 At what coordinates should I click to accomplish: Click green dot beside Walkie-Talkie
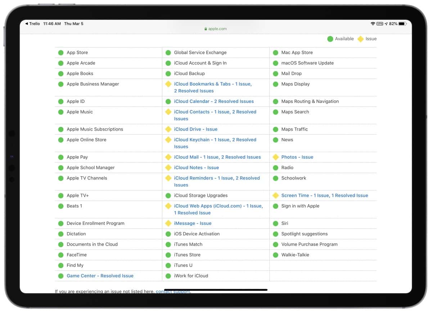click(275, 255)
